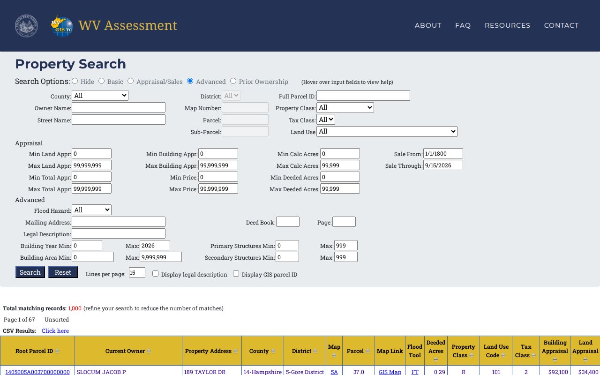This screenshot has height=375, width=600.
Task: Open the CONTACT page
Action: (562, 25)
